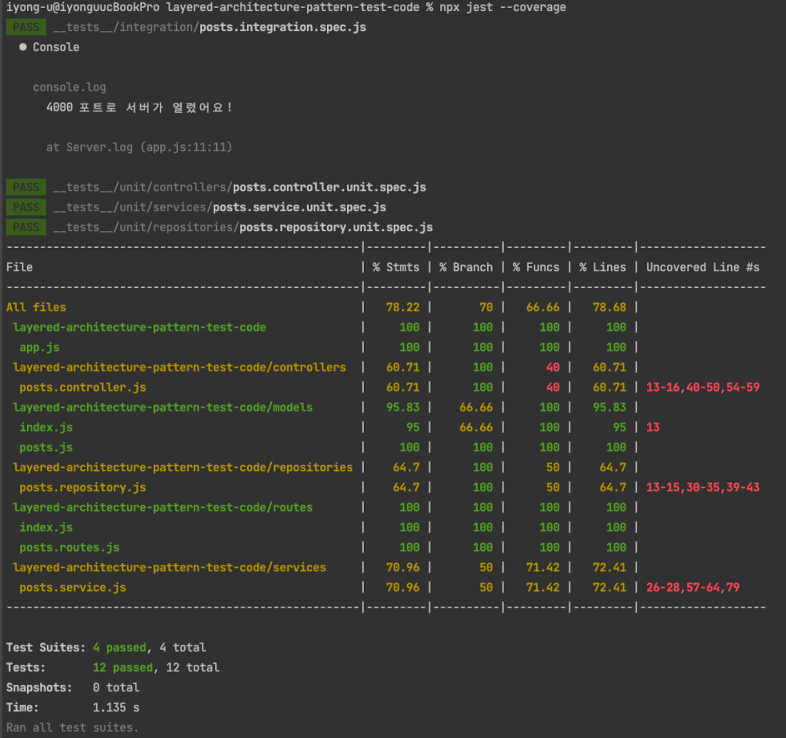Viewport: 786px width, 738px height.
Task: Click the npx jest --coverage command text
Action: coord(502,7)
